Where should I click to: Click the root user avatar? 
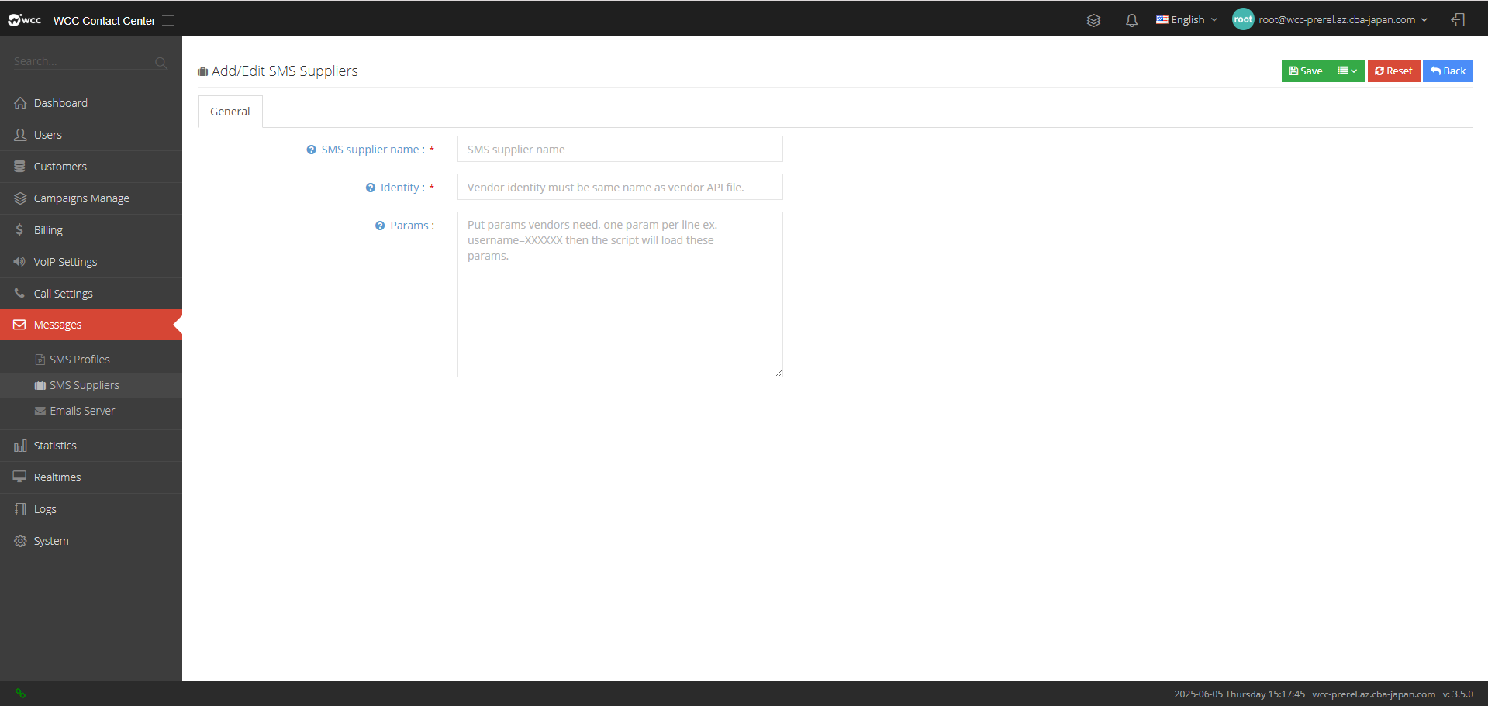pos(1243,19)
